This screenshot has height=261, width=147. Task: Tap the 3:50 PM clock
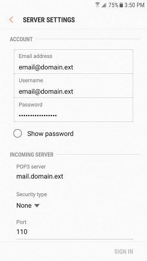(134, 5)
